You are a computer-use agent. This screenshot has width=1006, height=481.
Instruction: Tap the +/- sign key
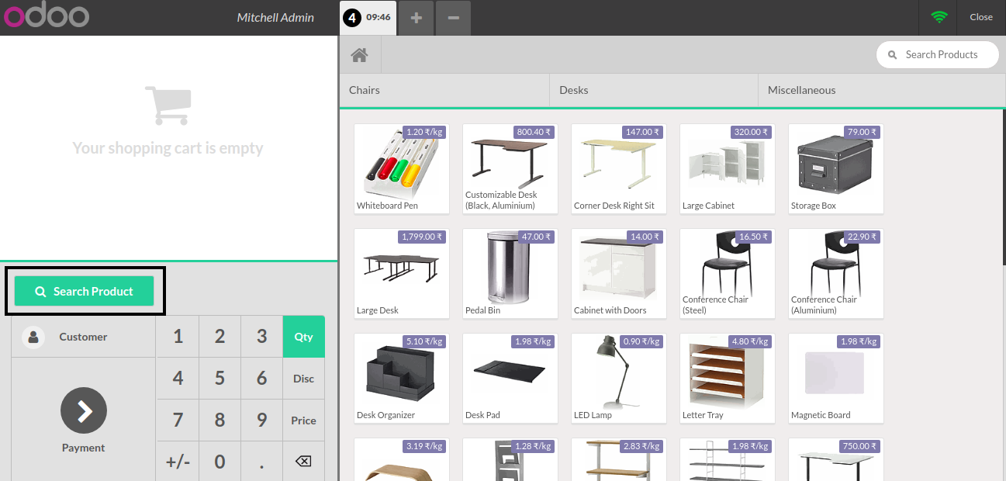[x=178, y=462]
